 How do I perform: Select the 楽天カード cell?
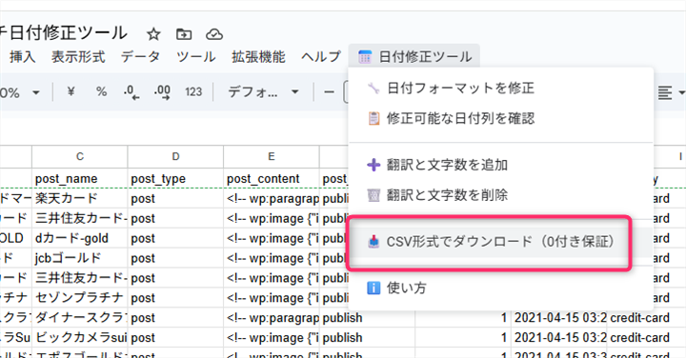(x=80, y=198)
